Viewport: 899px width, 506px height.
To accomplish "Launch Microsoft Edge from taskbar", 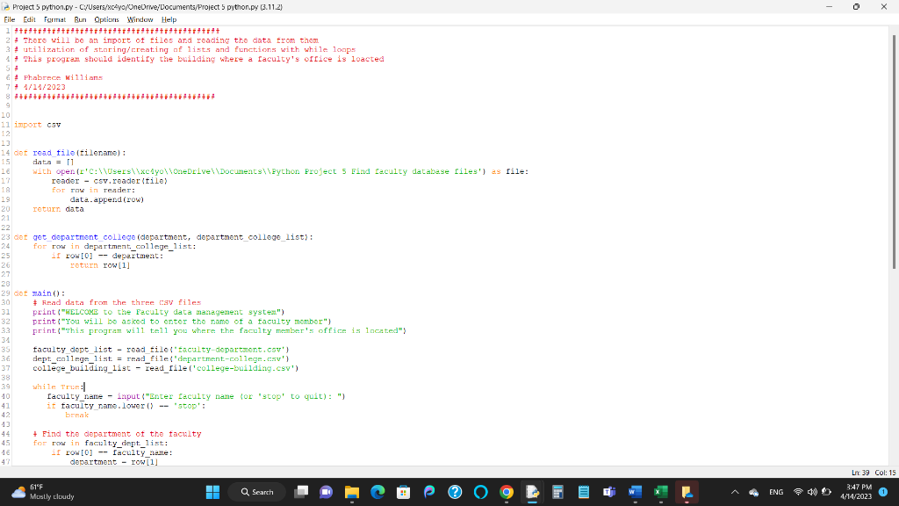I will 378,492.
